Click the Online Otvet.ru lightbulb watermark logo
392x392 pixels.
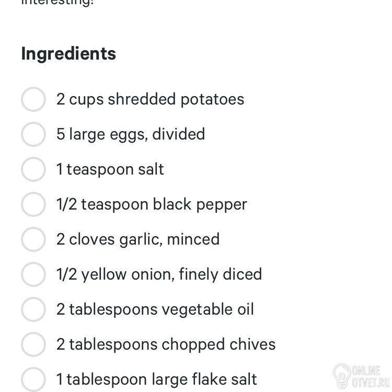pyautogui.click(x=342, y=374)
